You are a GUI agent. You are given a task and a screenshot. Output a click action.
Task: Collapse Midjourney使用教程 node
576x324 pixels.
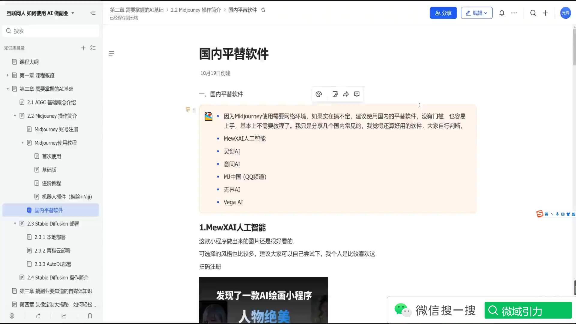tap(22, 143)
